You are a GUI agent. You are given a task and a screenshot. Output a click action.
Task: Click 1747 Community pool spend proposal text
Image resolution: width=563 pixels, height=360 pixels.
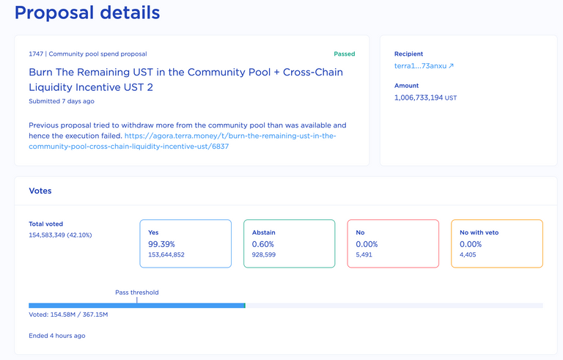88,54
